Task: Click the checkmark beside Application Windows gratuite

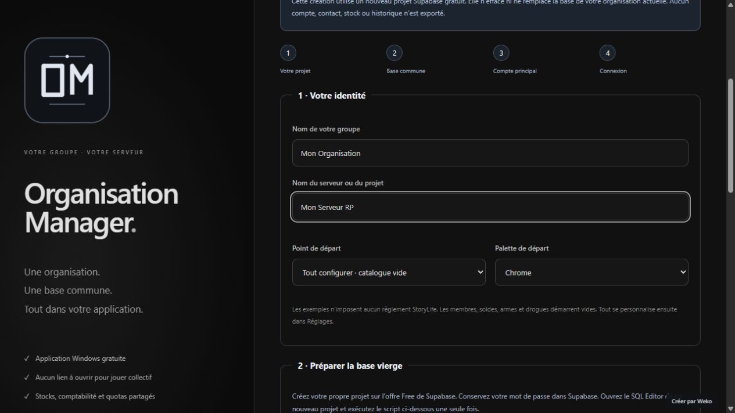Action: pyautogui.click(x=27, y=358)
